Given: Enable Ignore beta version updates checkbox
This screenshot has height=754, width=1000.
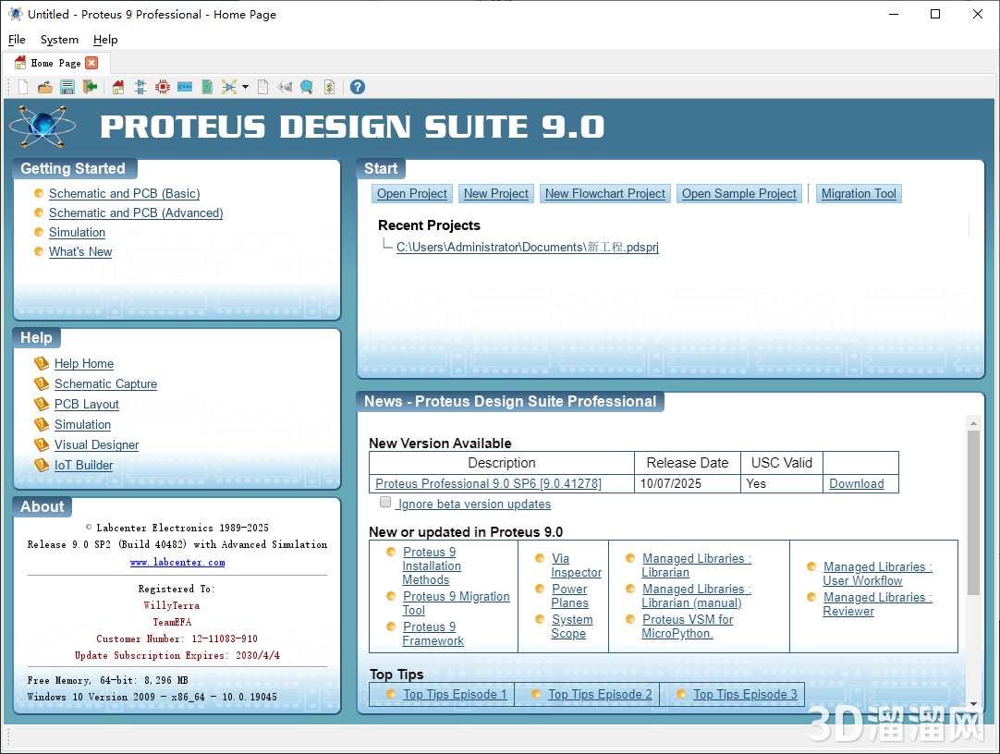Looking at the screenshot, I should point(385,503).
